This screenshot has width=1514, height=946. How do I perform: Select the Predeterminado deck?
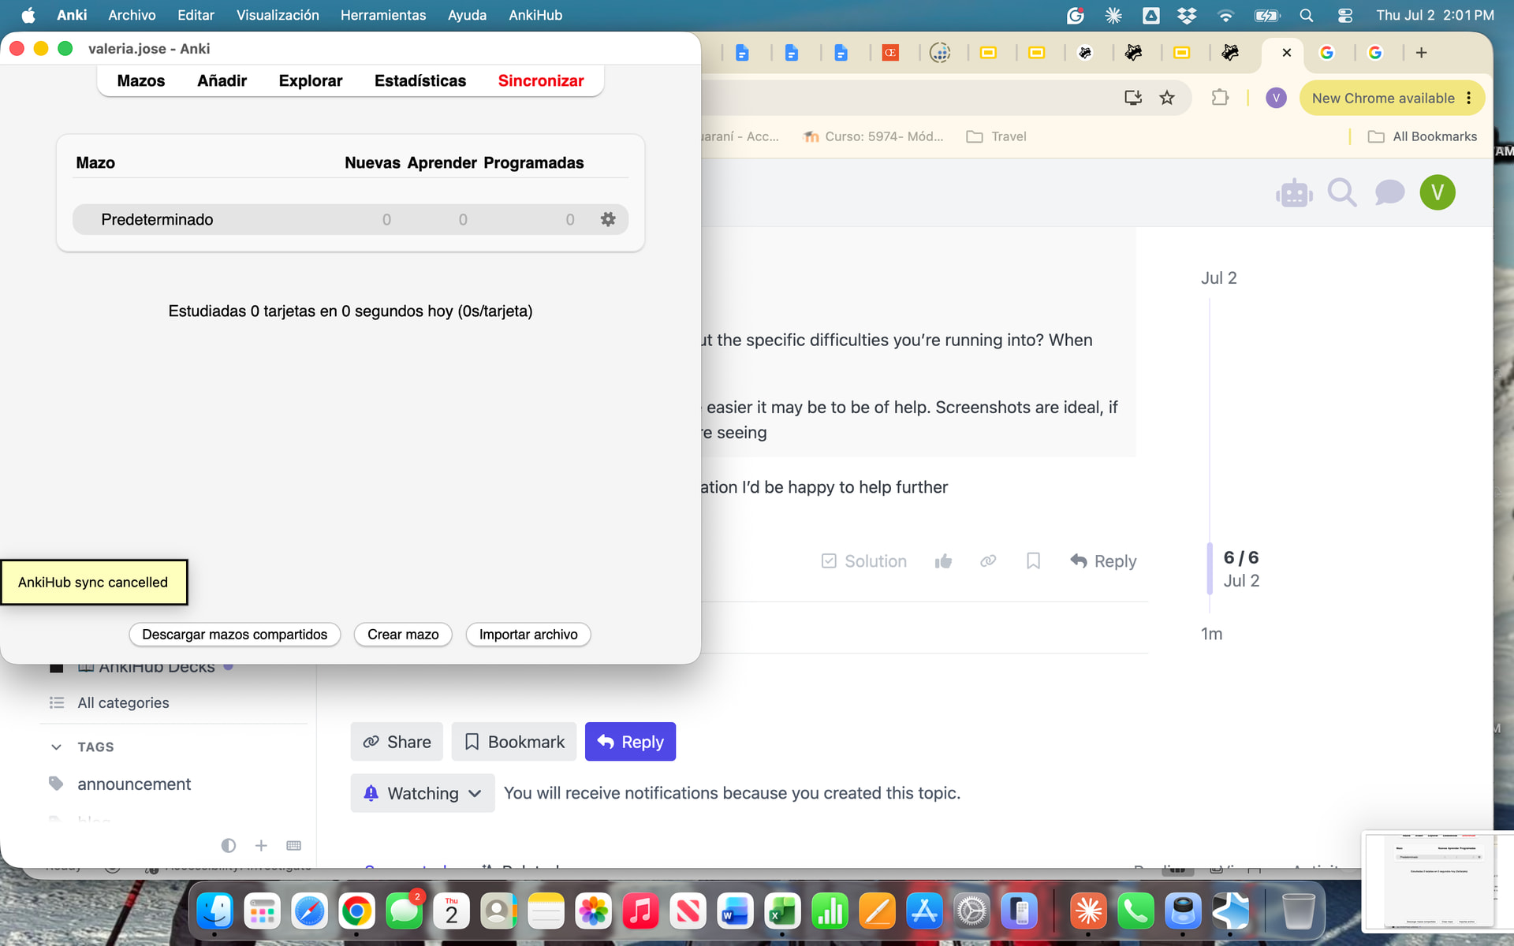click(x=157, y=219)
